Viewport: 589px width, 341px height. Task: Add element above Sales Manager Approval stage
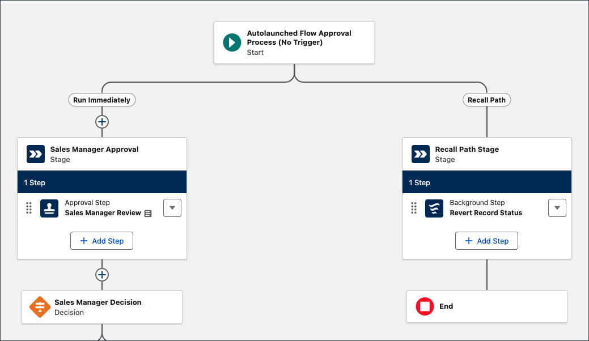click(x=102, y=122)
